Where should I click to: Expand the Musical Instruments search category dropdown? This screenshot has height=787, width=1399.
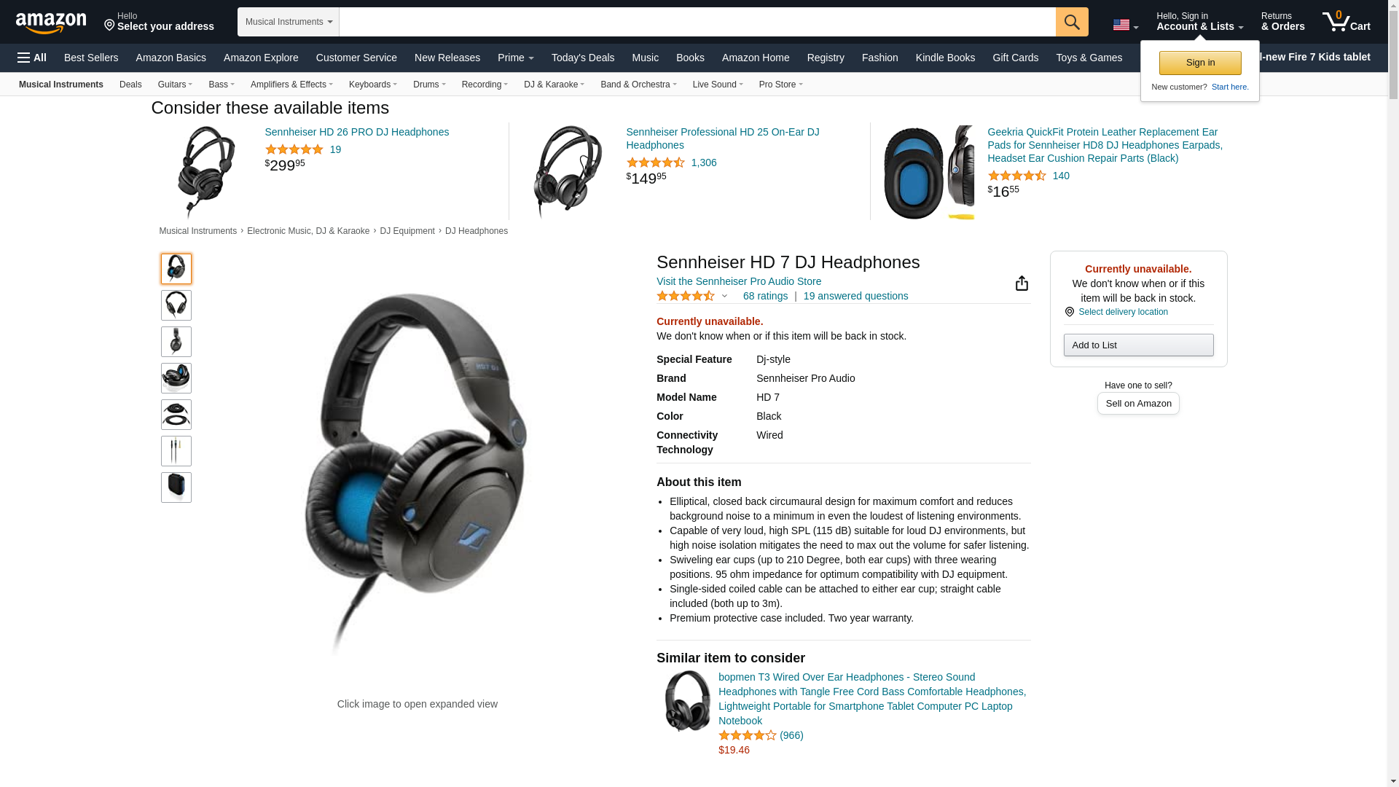(289, 22)
